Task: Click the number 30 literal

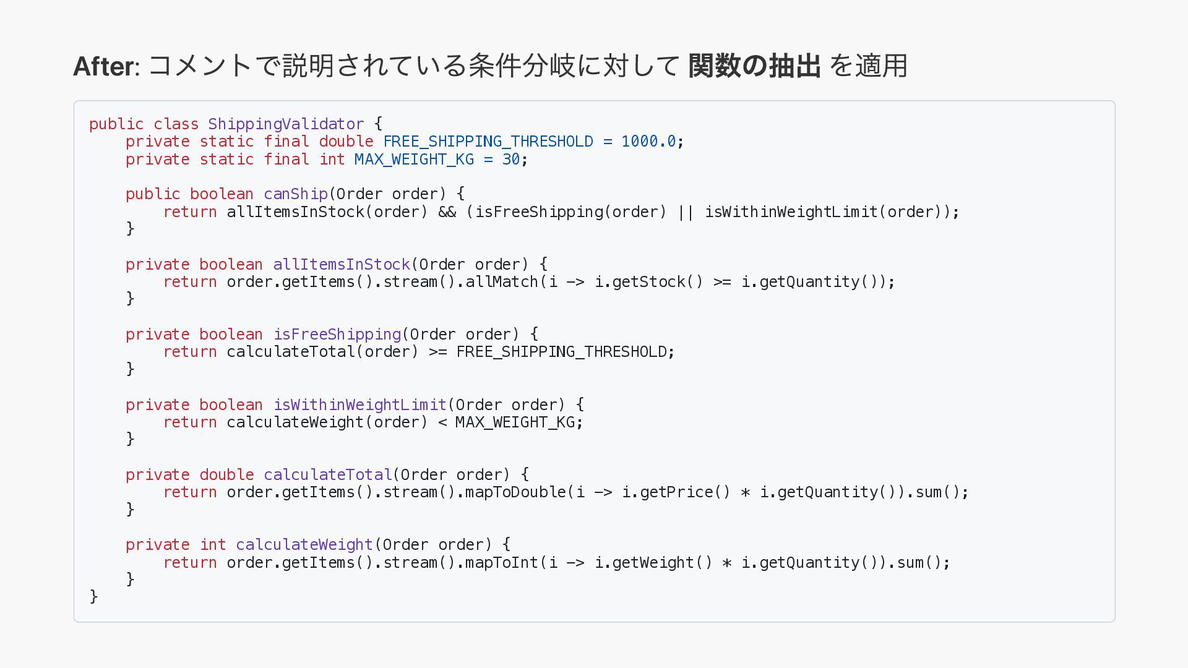Action: 510,160
